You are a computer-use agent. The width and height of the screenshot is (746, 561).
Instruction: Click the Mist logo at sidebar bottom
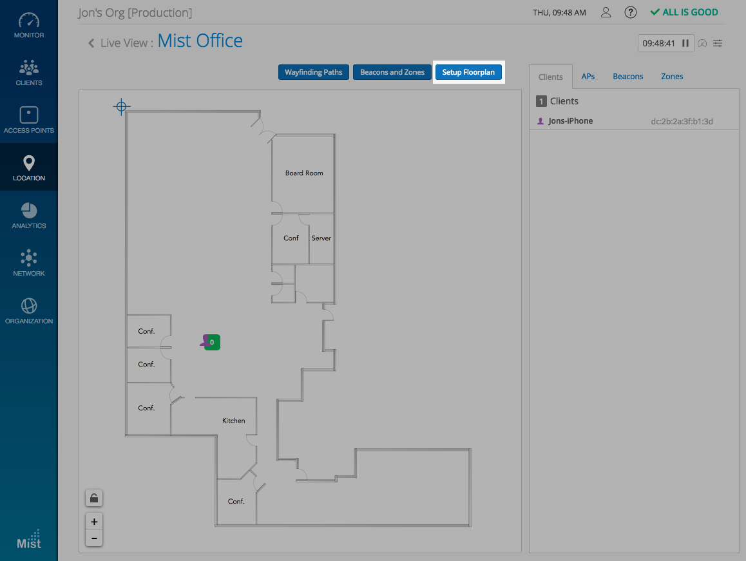tap(29, 539)
